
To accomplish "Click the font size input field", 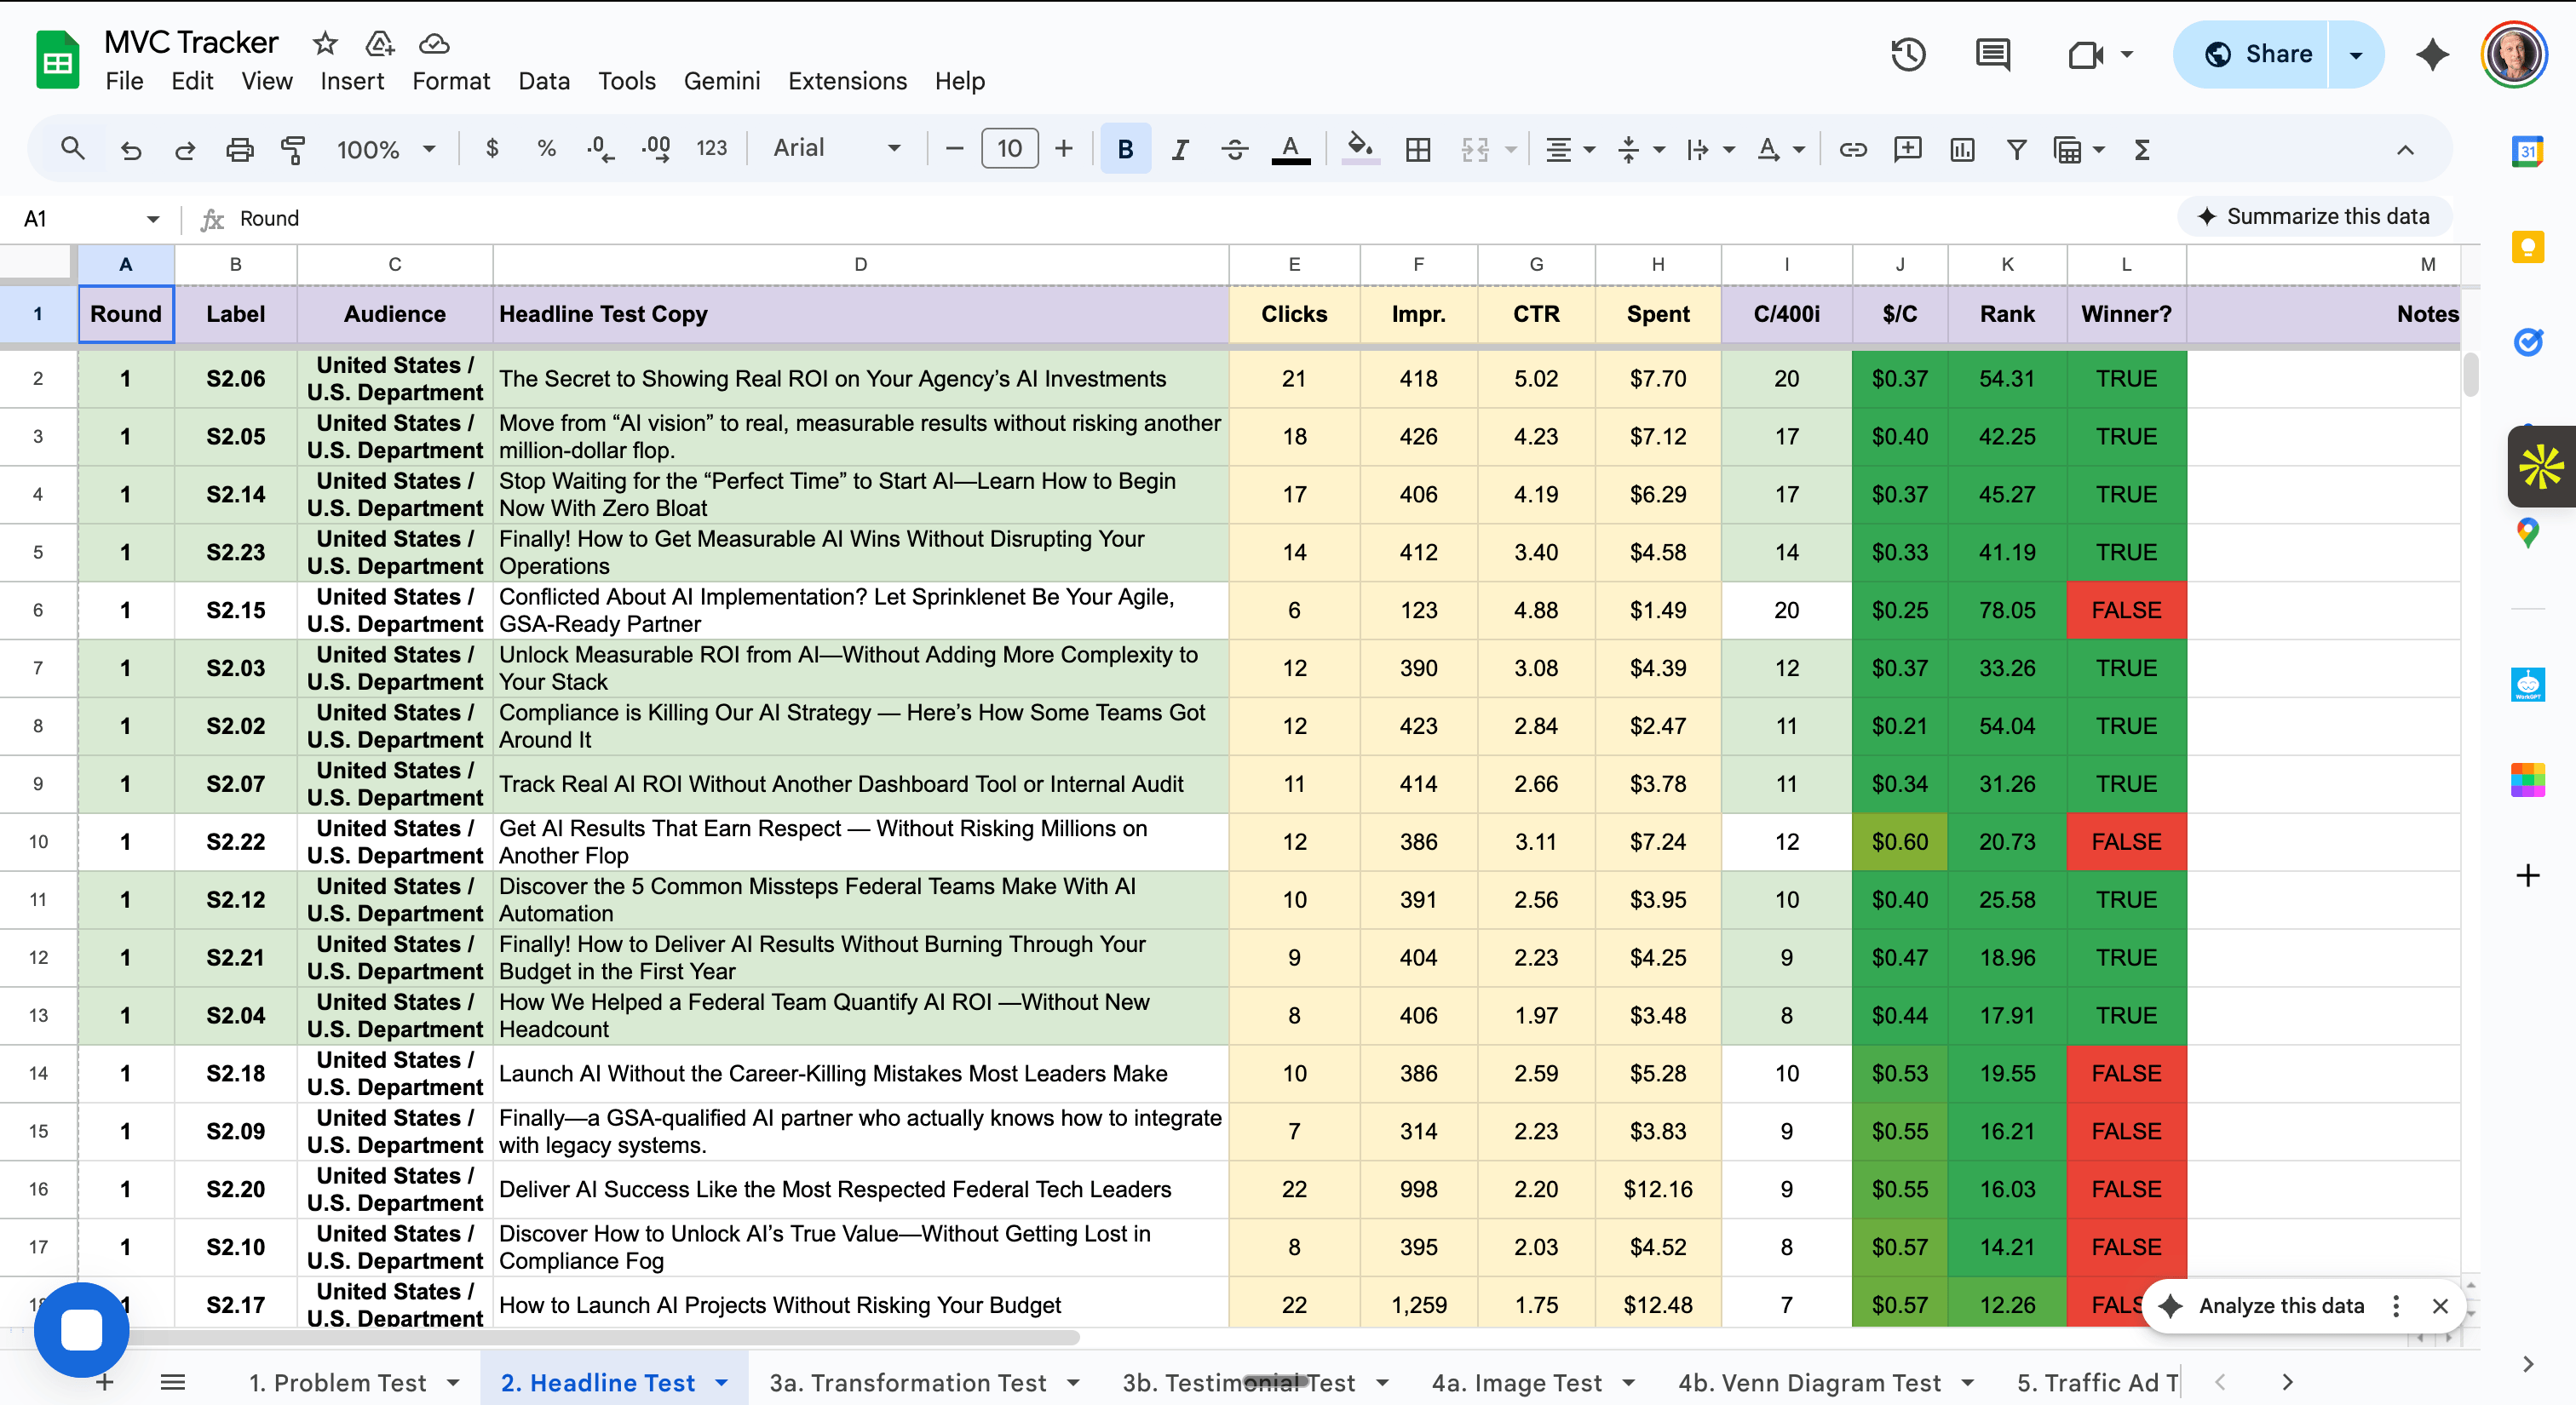I will (1009, 149).
